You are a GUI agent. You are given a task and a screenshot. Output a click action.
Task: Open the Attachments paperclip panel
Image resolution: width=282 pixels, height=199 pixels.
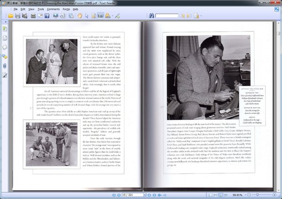tap(4, 66)
